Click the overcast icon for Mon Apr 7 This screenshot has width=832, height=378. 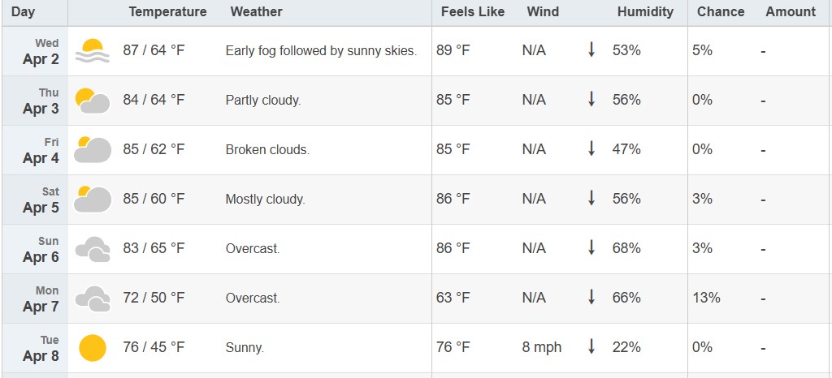(x=93, y=299)
